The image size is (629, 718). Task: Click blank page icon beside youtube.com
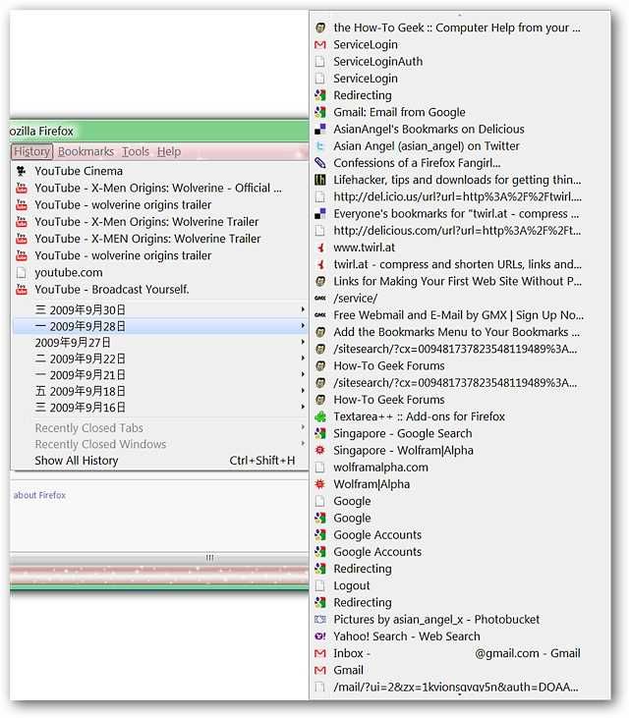(21, 272)
